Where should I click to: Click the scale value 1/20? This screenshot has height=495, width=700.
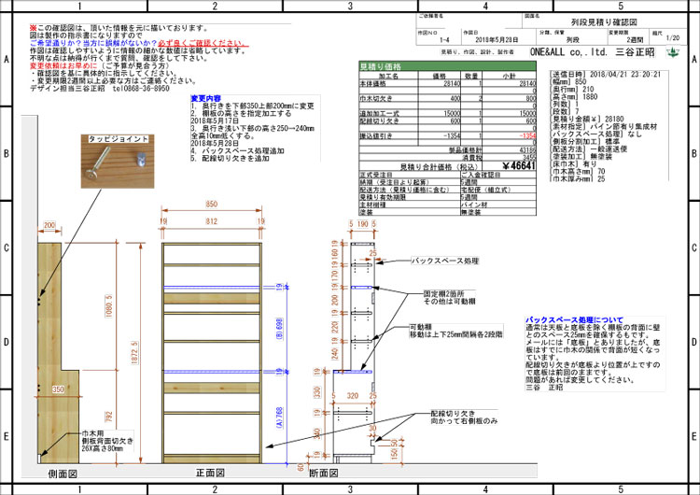672,38
